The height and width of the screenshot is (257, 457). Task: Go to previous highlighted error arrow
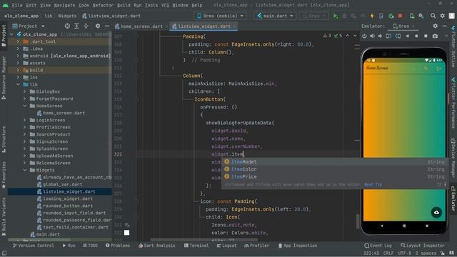pos(348,36)
